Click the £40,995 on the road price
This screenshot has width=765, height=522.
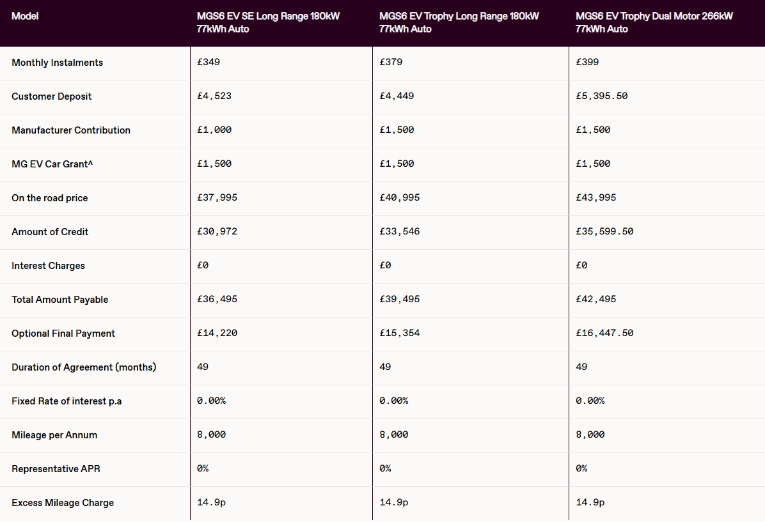pos(400,197)
